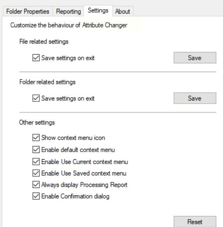Screen dimensions: 223x227
Task: Click the Customize the behaviour description text
Action: (69, 25)
